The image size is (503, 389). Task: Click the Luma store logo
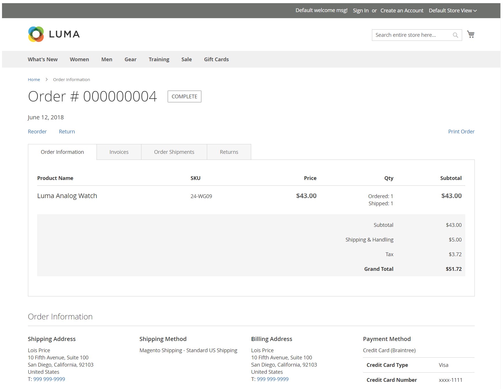pyautogui.click(x=54, y=34)
